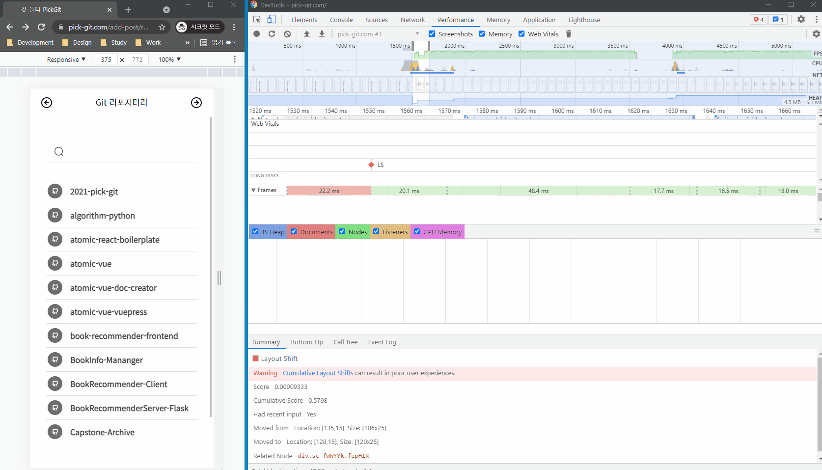Uncheck the Listeners counter
Image resolution: width=822 pixels, height=470 pixels.
click(376, 232)
